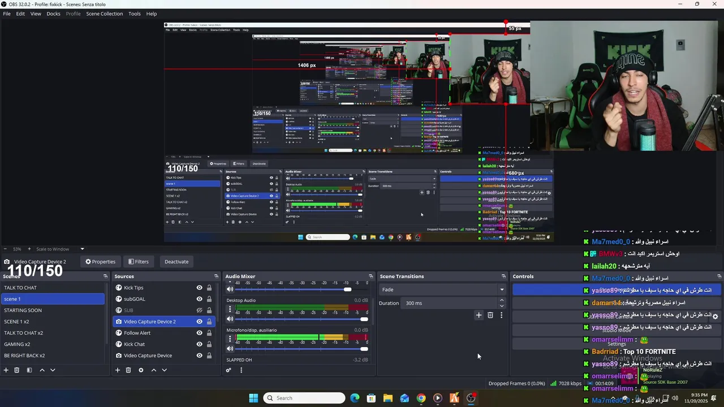Open Desktop Audio three-dot options
The image size is (724, 407).
(230, 309)
